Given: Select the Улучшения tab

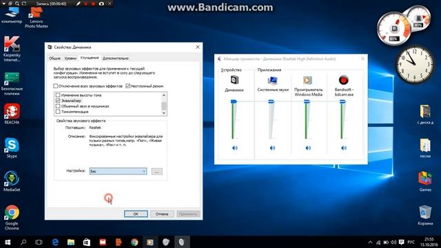Looking at the screenshot, I should (90, 58).
